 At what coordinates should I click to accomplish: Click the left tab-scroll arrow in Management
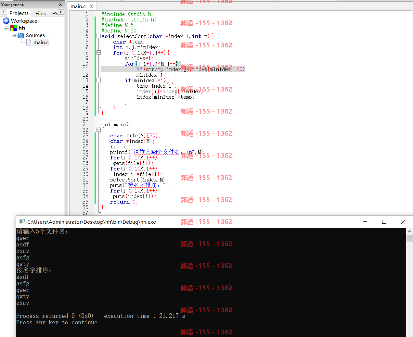[4, 12]
